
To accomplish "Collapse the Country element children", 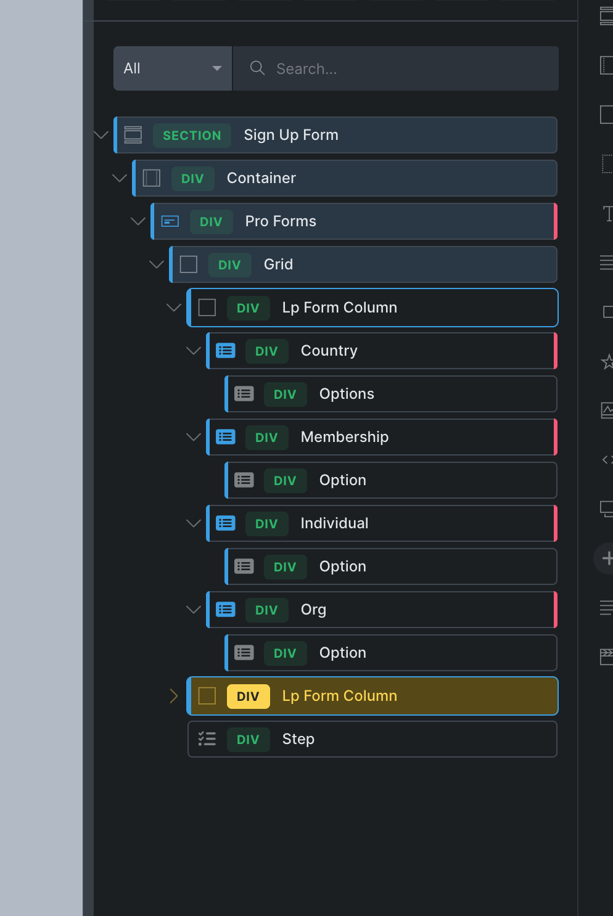I will point(194,351).
